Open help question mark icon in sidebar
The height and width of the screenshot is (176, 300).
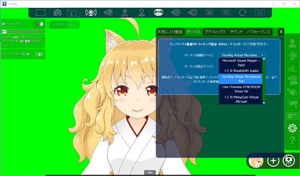[x=292, y=140]
